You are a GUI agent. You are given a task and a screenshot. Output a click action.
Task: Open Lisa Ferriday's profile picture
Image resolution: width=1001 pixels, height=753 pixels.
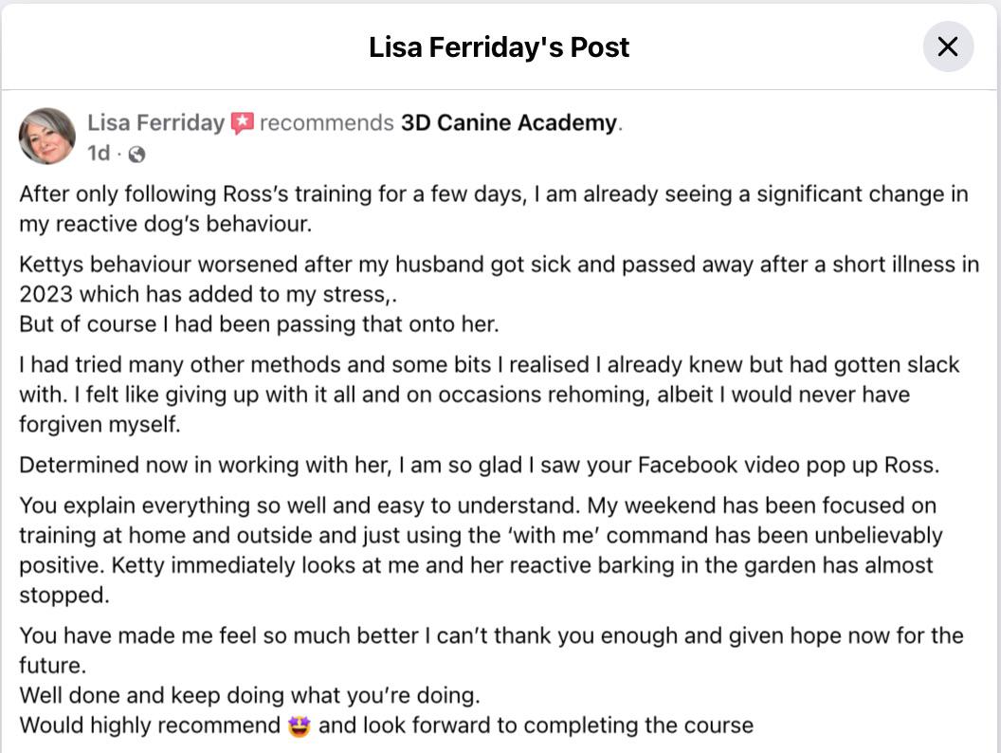tap(46, 136)
